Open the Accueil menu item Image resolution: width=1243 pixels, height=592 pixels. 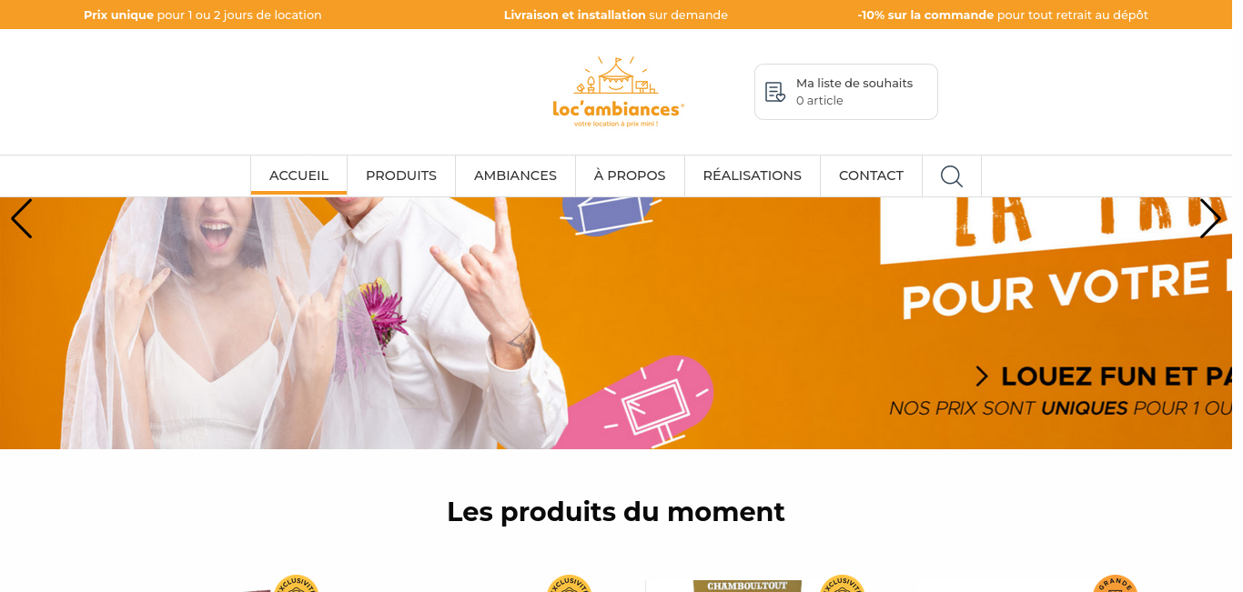(x=298, y=176)
